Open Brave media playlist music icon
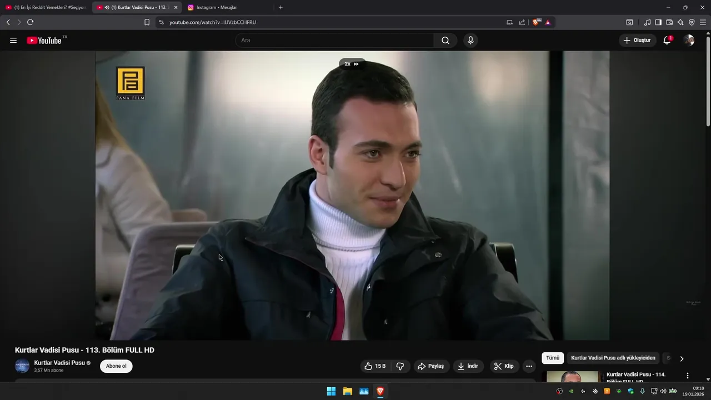Screen dimensions: 711x400 647,22
